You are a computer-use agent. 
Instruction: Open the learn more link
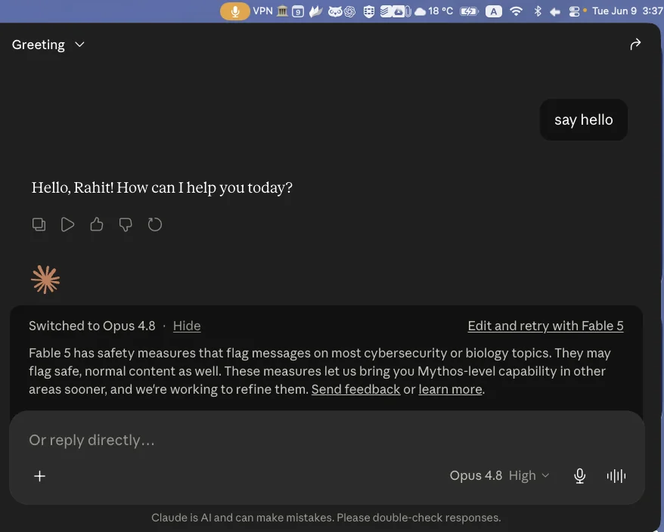coord(450,389)
